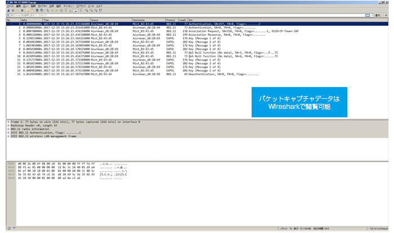
Task: Select packet 3 Association Request row
Action: (x=197, y=31)
